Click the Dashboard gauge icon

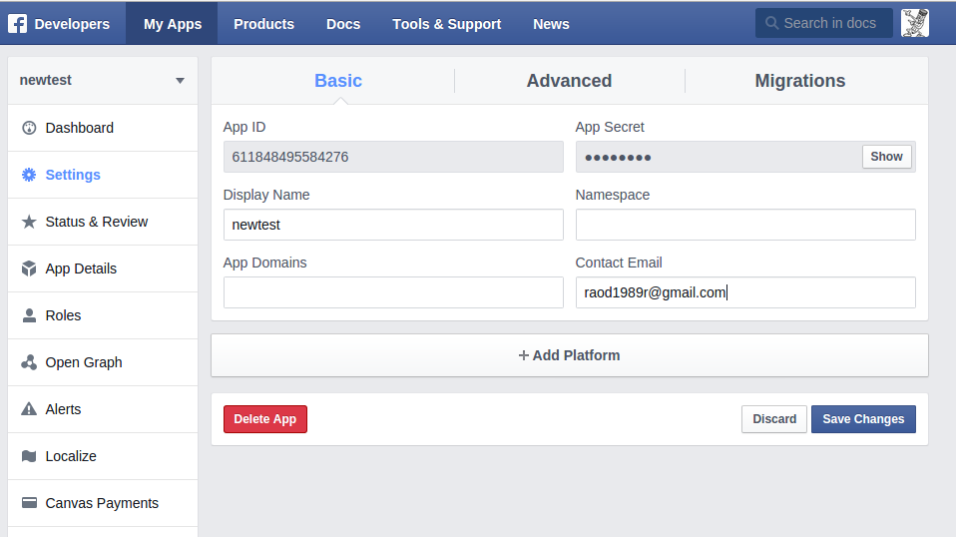(x=29, y=128)
